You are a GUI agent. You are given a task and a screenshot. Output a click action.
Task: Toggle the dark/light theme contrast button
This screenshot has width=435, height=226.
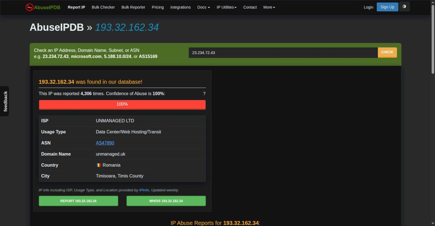[x=404, y=7]
